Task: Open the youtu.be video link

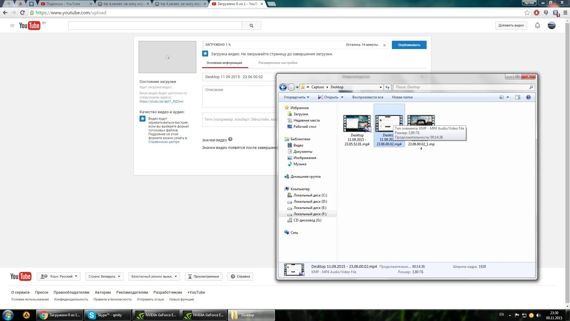Action: coord(161,101)
